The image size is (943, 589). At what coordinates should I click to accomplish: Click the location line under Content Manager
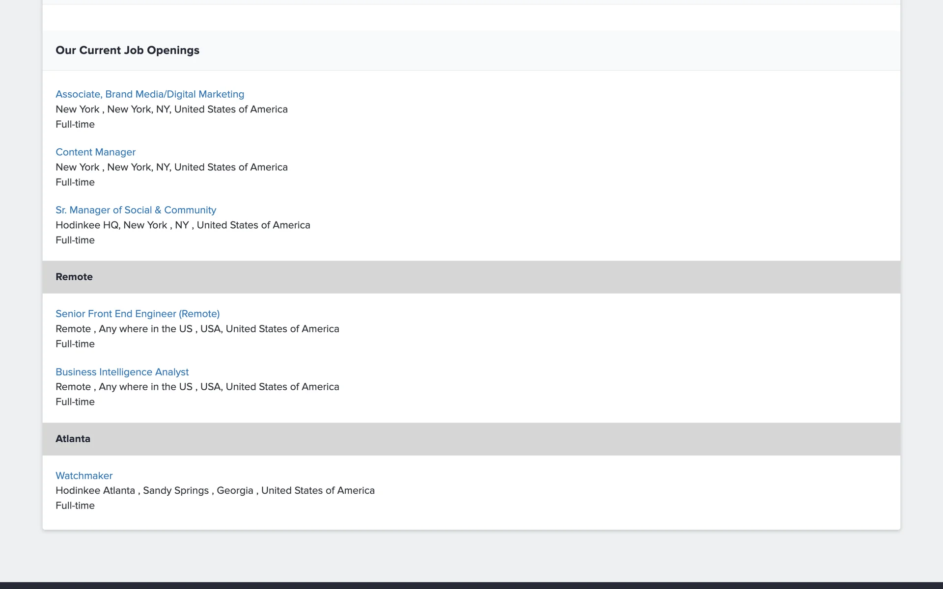pyautogui.click(x=171, y=167)
